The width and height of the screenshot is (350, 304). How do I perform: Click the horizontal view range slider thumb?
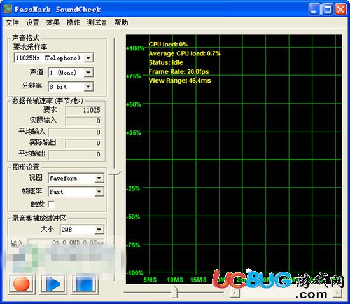point(174,292)
